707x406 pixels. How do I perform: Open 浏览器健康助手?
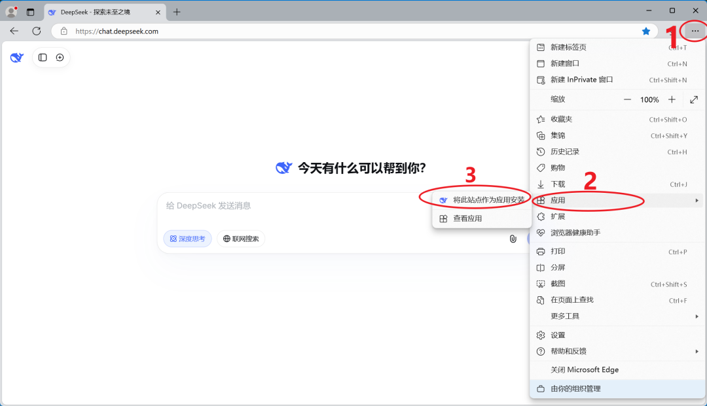[617, 233]
